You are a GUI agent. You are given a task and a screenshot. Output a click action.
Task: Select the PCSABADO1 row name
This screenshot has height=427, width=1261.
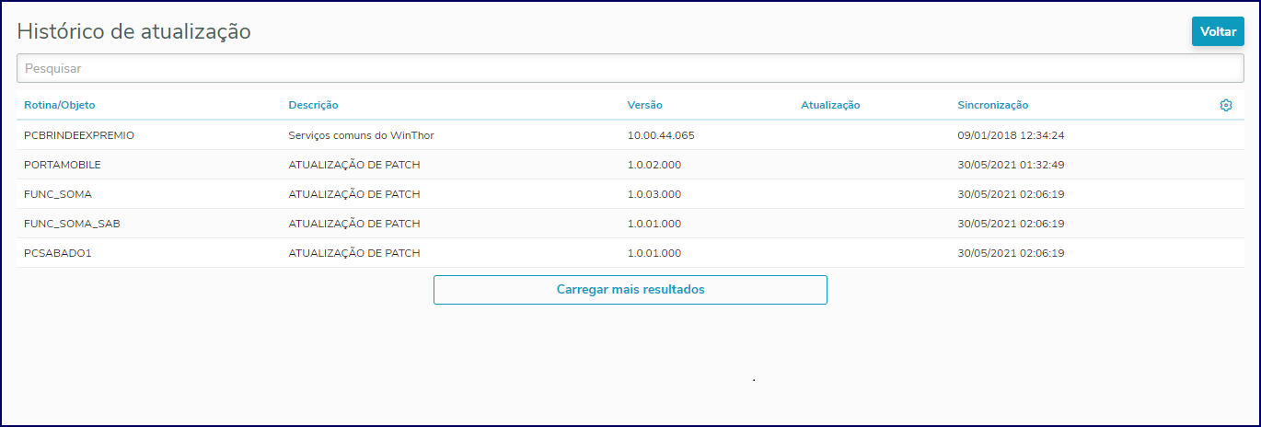click(x=57, y=253)
